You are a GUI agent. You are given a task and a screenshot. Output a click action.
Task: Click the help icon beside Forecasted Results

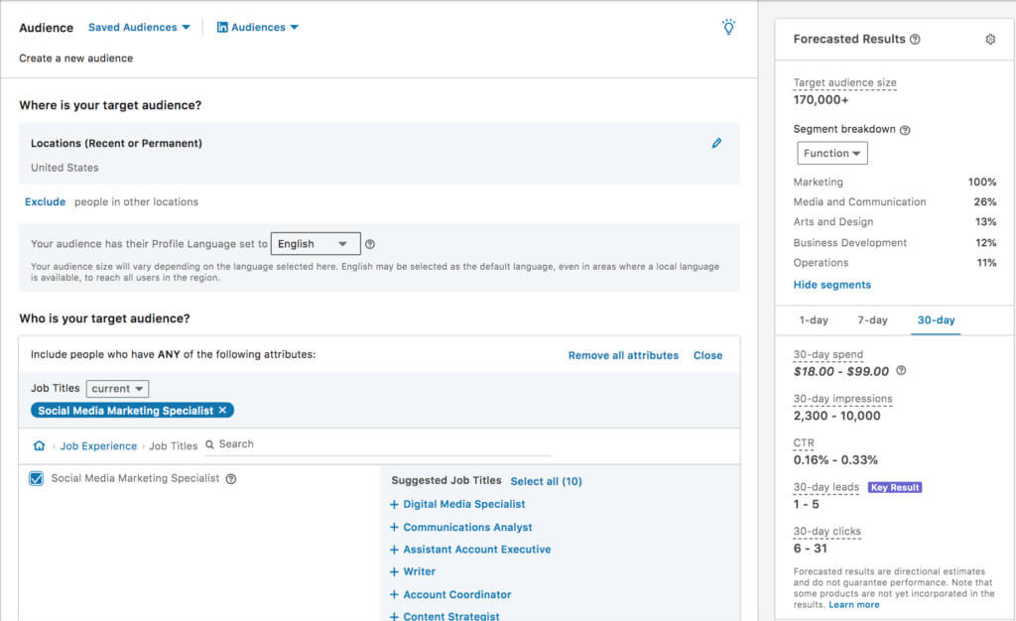tap(915, 39)
